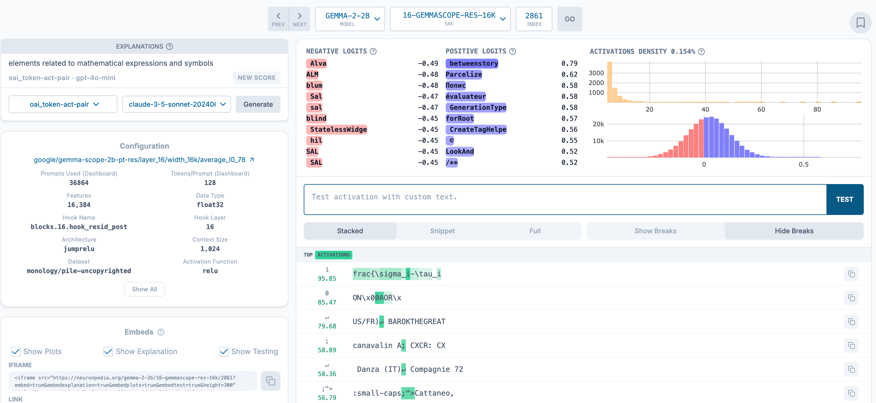Open the oai_token-act-pair explanation type dropdown
Image resolution: width=876 pixels, height=403 pixels.
tap(63, 104)
